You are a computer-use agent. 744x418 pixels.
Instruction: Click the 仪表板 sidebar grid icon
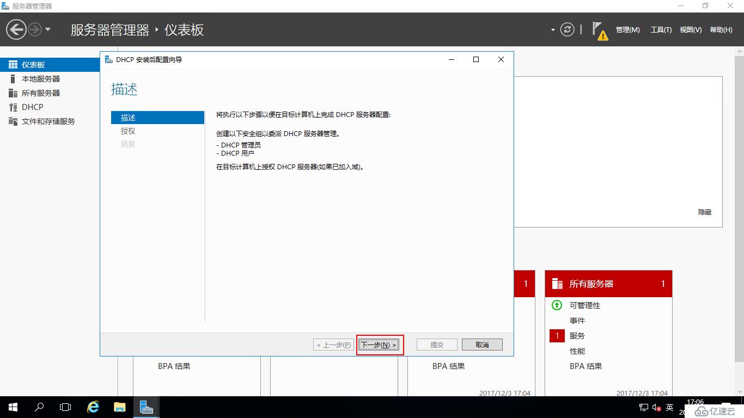tap(13, 65)
